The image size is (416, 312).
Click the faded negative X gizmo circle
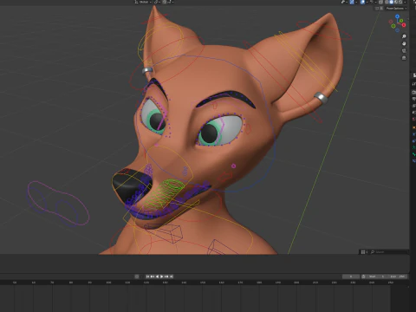(x=391, y=22)
